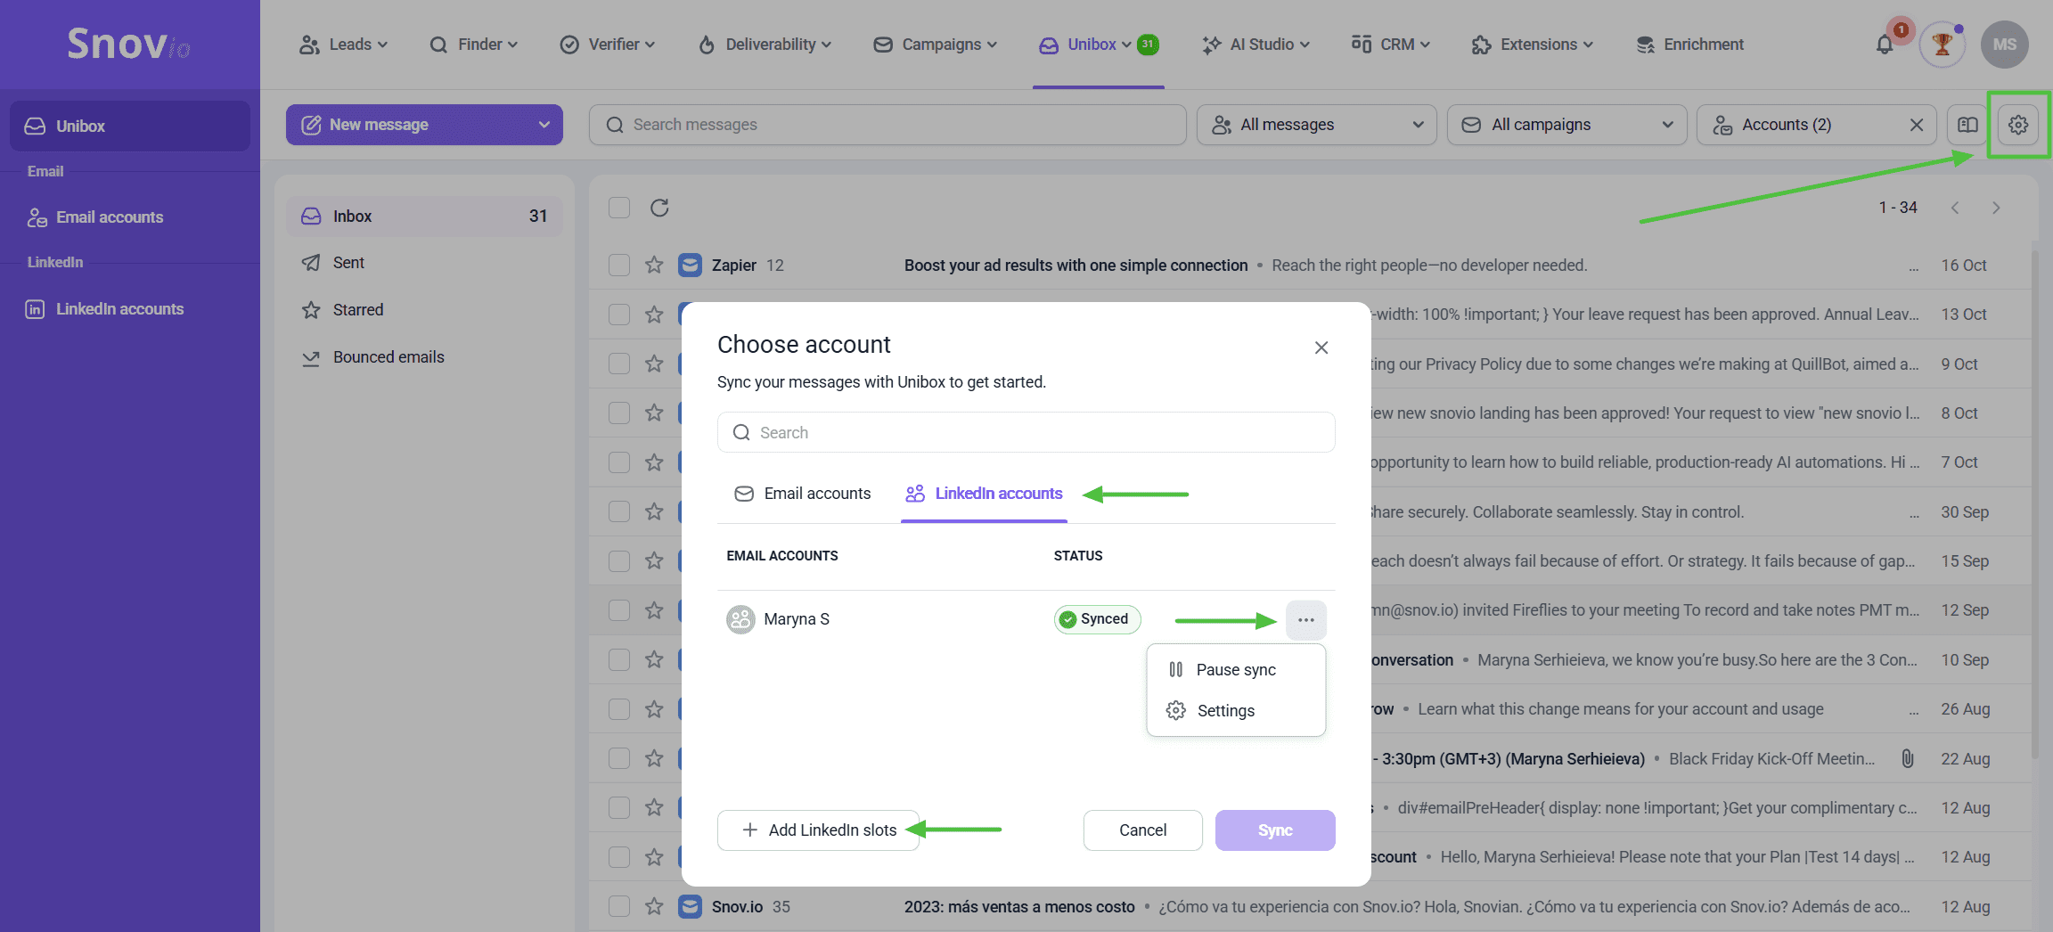Click the notifications bell icon
2053x932 pixels.
point(1884,45)
